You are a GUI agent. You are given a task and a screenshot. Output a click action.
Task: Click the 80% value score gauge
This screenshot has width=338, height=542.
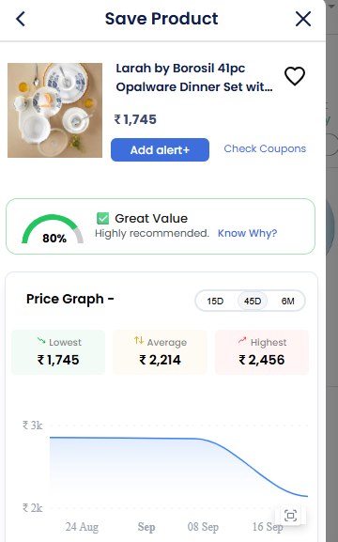coord(53,229)
